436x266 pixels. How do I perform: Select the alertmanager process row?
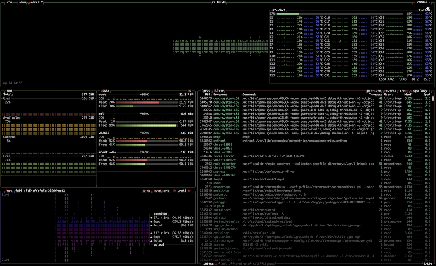point(316,241)
